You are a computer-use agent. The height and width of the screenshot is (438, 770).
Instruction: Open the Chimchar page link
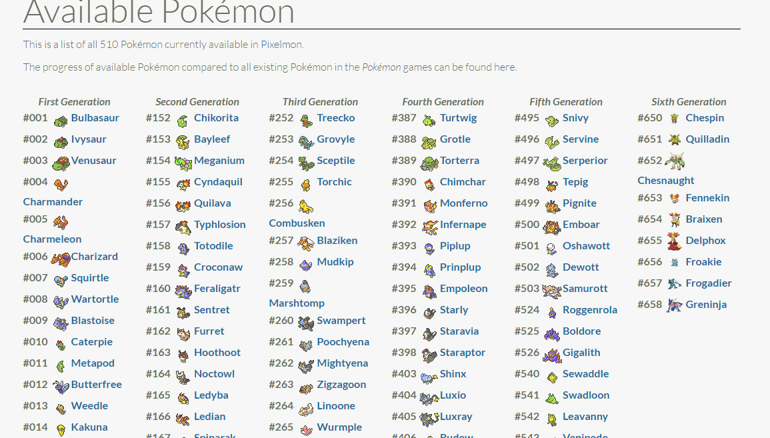pyautogui.click(x=463, y=182)
